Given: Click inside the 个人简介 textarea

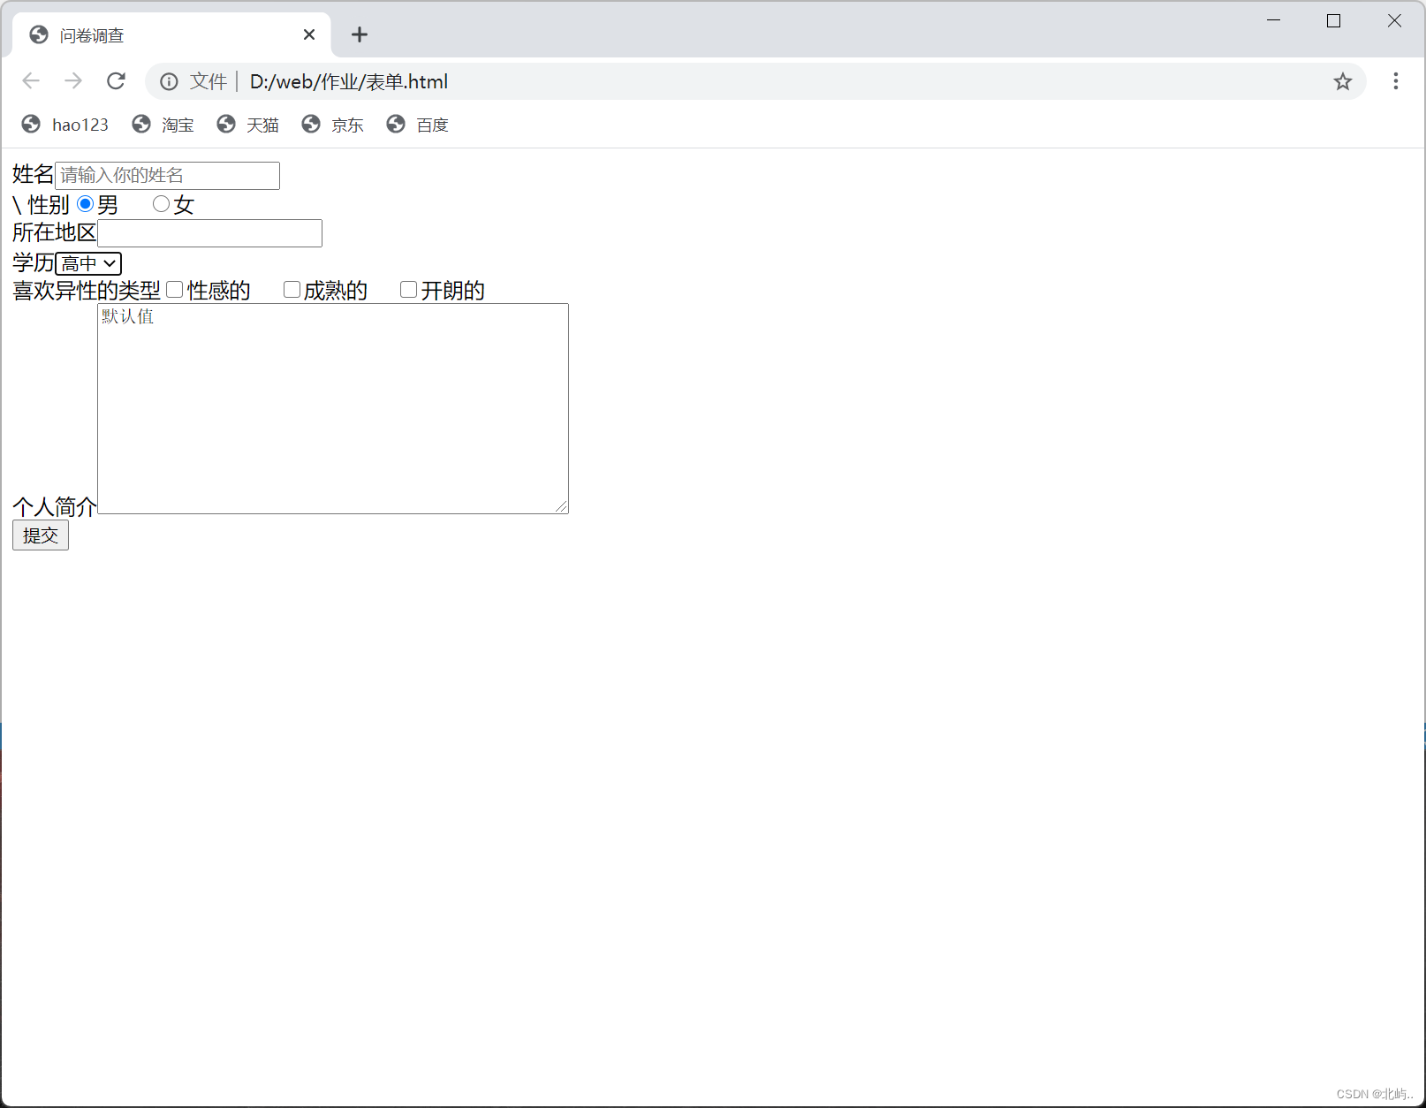Looking at the screenshot, I should coord(333,408).
